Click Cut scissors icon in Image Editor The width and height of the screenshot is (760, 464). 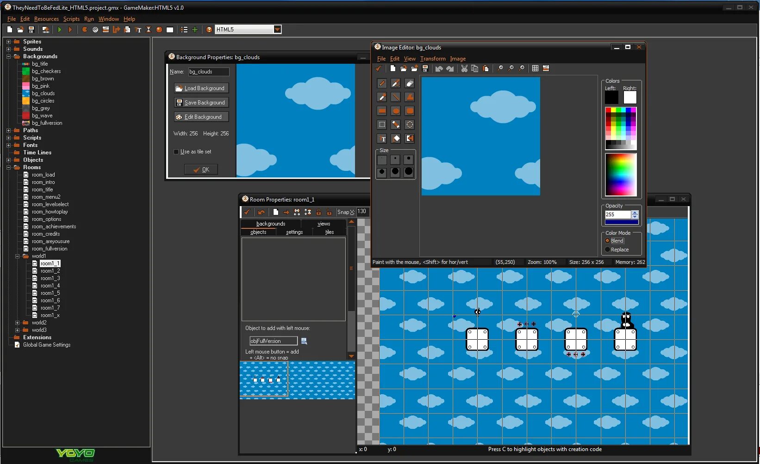click(x=464, y=68)
